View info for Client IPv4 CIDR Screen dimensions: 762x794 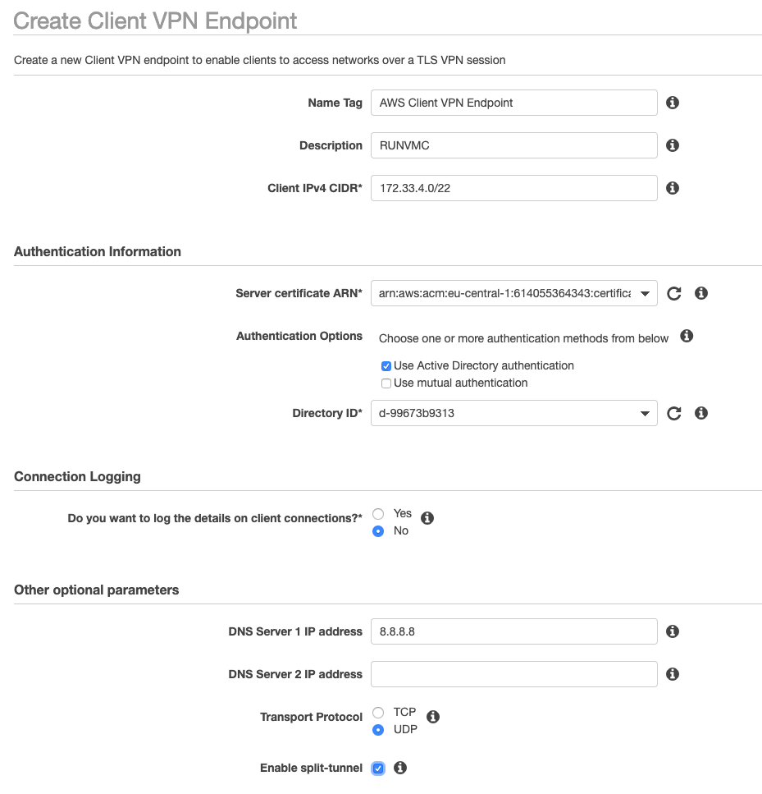(672, 187)
